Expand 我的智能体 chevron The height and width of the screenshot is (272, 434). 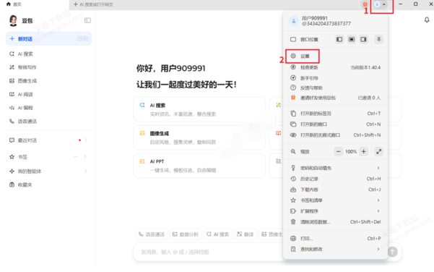click(x=86, y=171)
